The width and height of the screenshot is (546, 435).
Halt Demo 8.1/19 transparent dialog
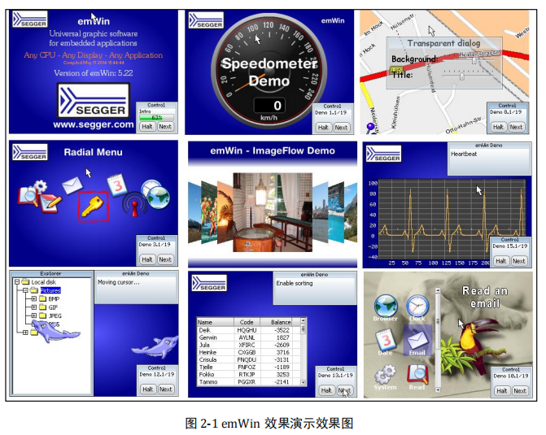pos(499,127)
